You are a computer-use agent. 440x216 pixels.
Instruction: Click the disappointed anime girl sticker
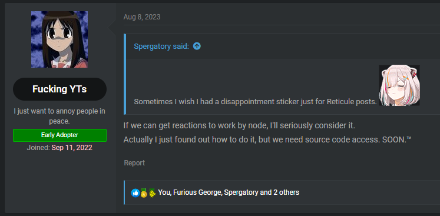[399, 85]
